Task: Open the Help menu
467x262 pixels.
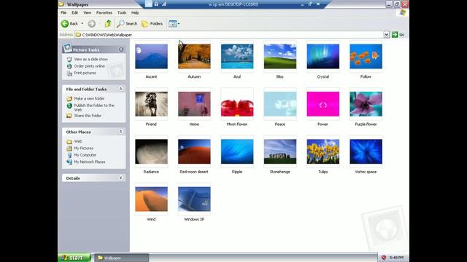Action: click(135, 13)
